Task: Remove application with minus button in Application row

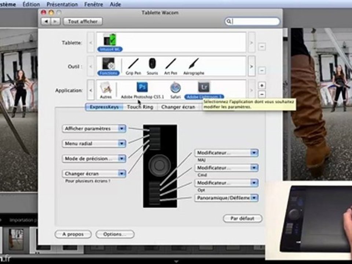Action: 262,94
